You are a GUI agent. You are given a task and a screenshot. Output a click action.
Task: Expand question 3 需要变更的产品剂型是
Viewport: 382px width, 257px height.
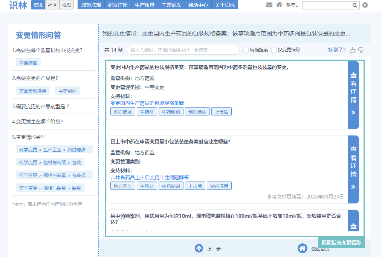pyautogui.click(x=40, y=107)
